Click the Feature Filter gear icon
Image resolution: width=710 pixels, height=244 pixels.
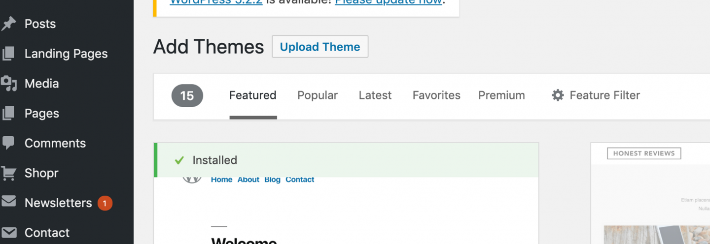(558, 95)
